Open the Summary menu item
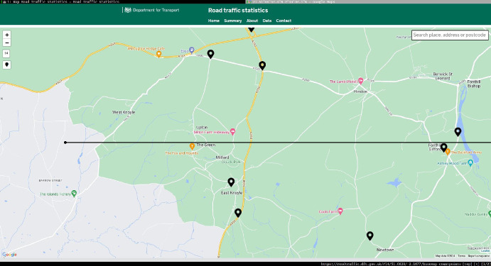The width and height of the screenshot is (491, 266). 232,21
